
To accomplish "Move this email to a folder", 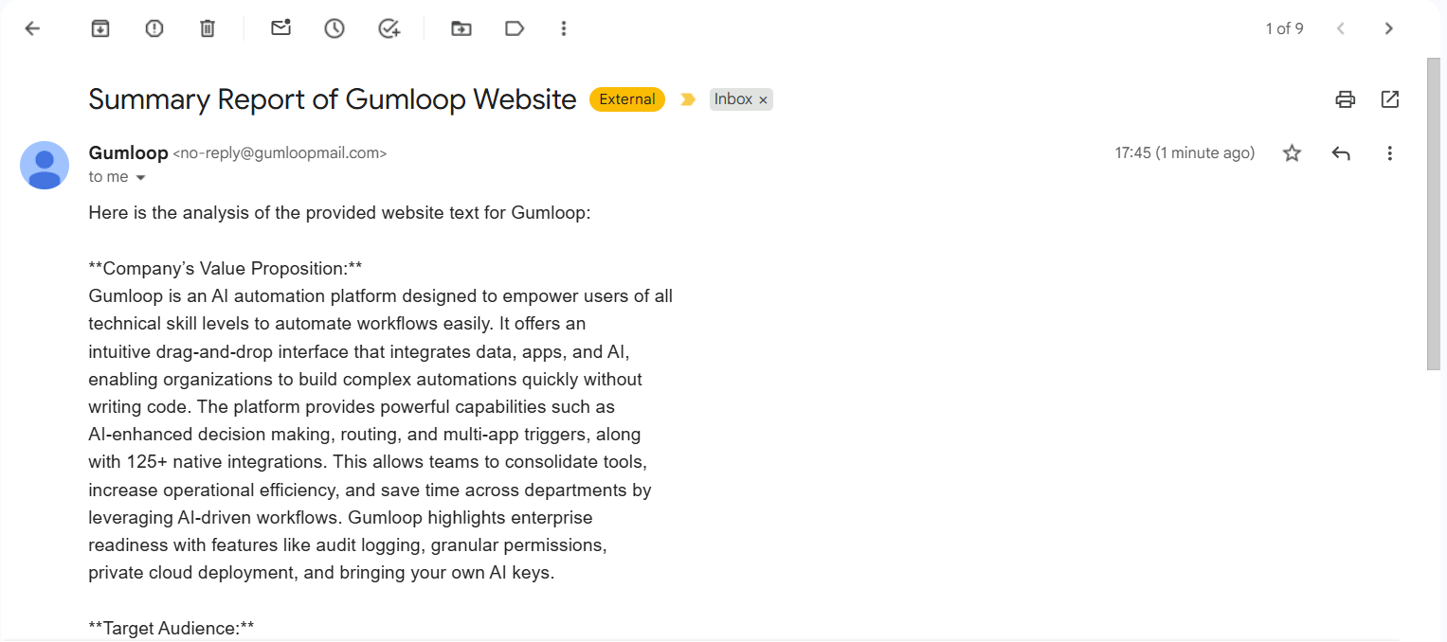I will pyautogui.click(x=461, y=28).
